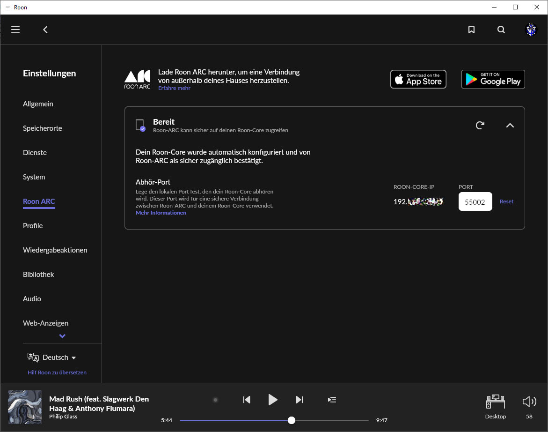Viewport: 548px width, 432px height.
Task: Open the volume speaker control
Action: pos(529,402)
